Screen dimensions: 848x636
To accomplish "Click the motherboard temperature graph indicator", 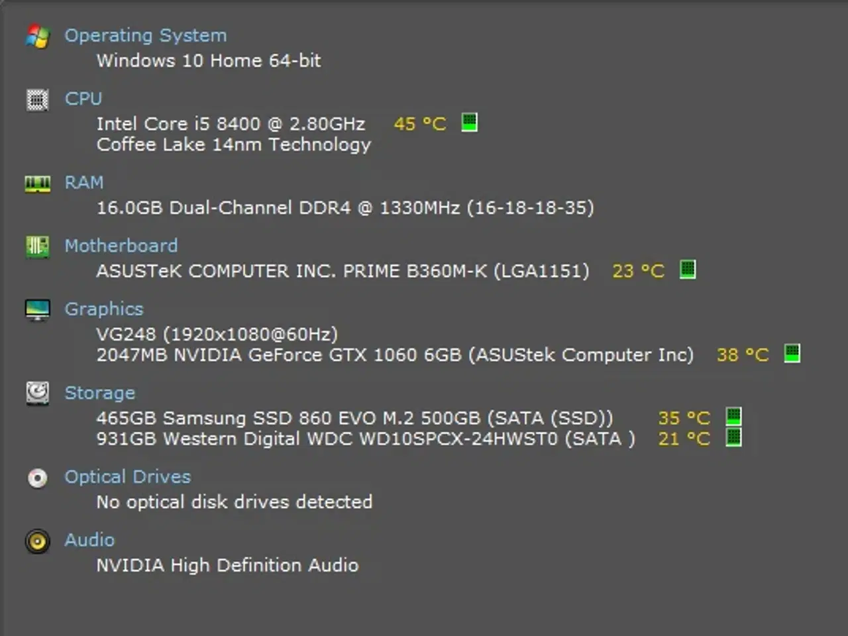I will [687, 270].
